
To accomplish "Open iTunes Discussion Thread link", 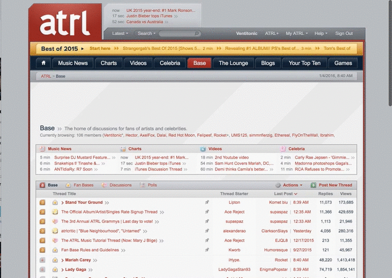I will click(158, 169).
